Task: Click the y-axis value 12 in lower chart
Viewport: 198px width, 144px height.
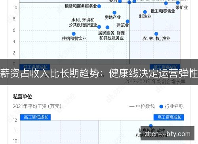Action: click(x=15, y=120)
